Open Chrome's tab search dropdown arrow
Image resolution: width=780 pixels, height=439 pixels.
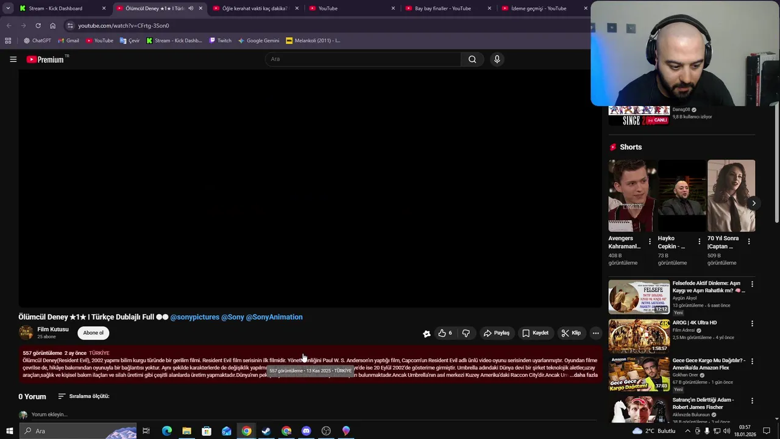pos(8,9)
